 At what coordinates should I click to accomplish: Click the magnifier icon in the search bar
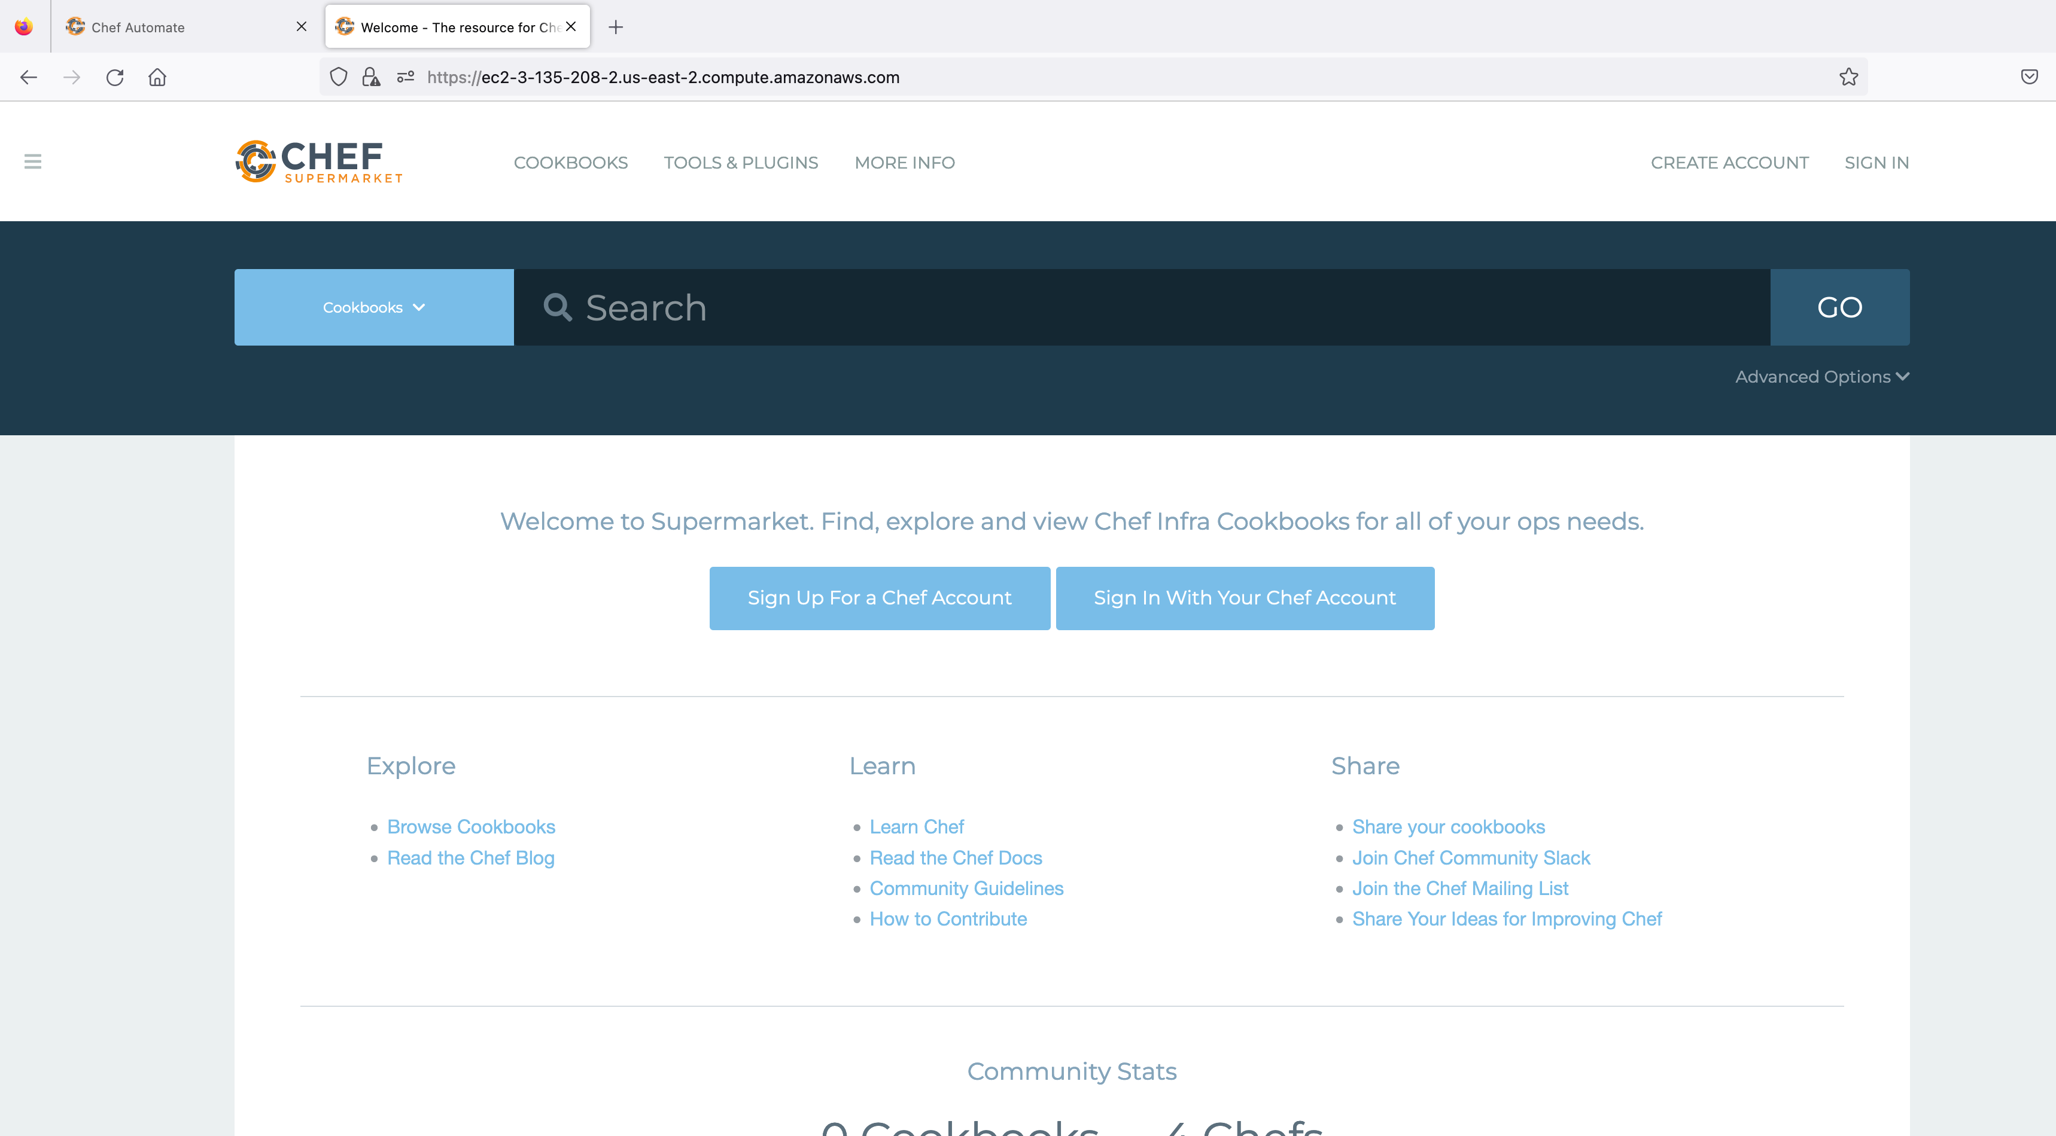(x=559, y=307)
